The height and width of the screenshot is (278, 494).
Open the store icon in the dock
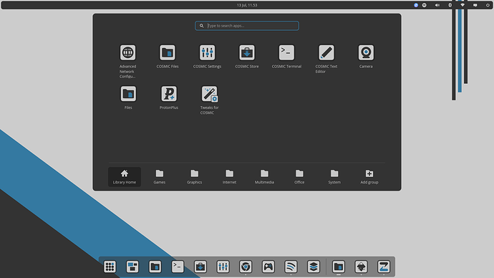(200, 267)
